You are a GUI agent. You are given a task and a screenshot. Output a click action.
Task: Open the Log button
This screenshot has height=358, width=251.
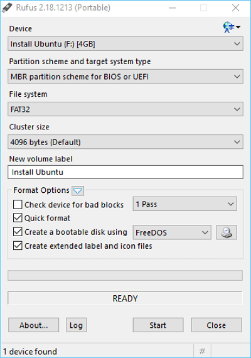tap(76, 325)
